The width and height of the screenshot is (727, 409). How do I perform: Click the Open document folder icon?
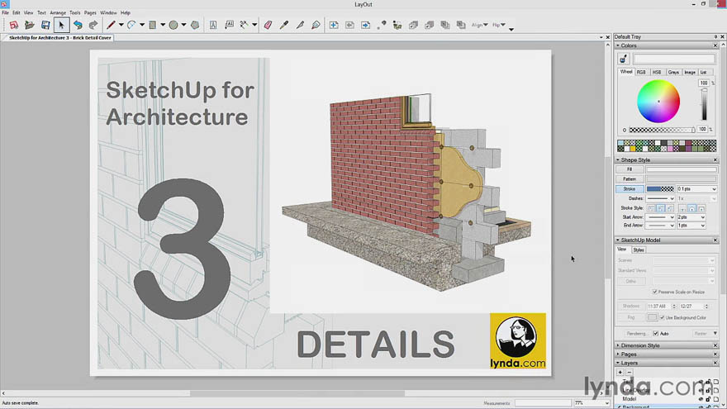[x=29, y=25]
